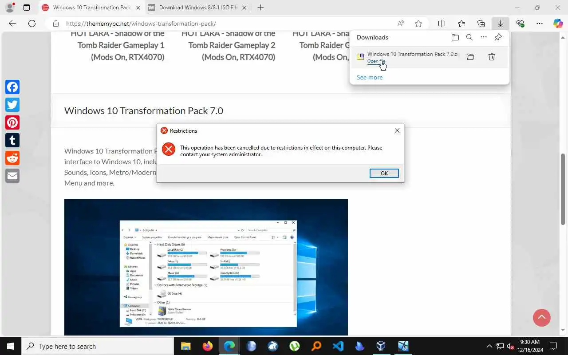568x355 pixels.
Task: Share page via Email icon
Action: coord(12,176)
